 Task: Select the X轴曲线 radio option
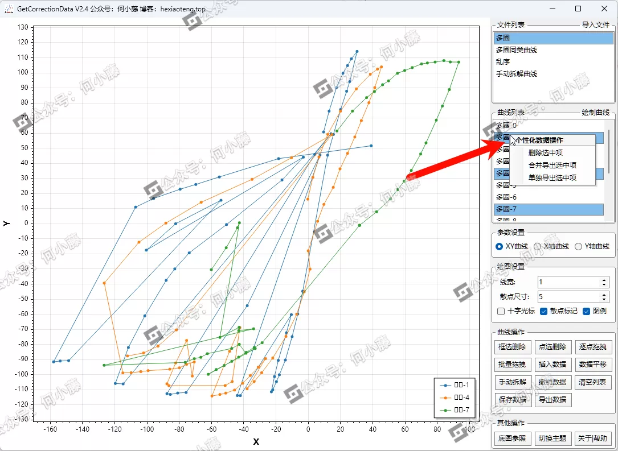[x=537, y=246]
